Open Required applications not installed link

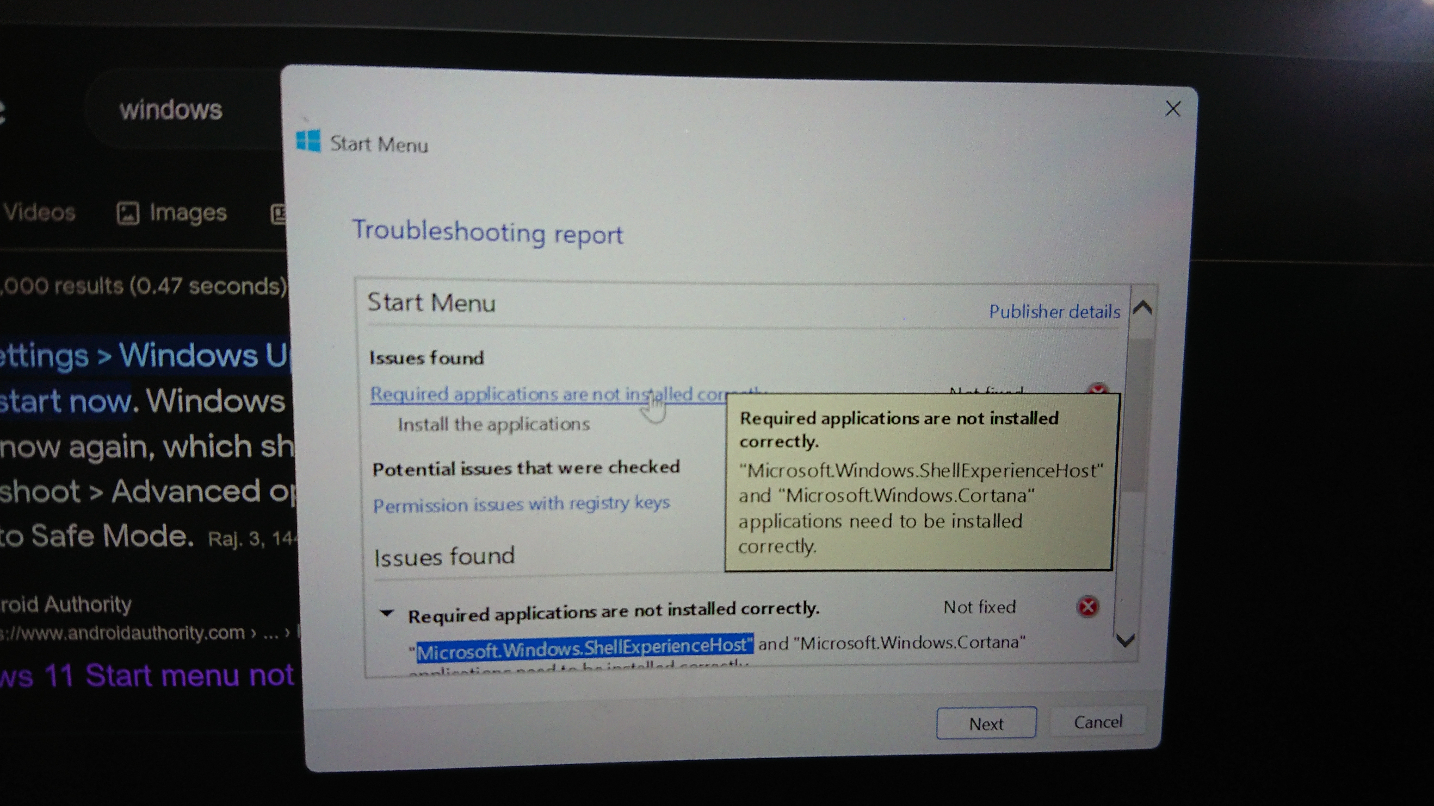coord(501,394)
